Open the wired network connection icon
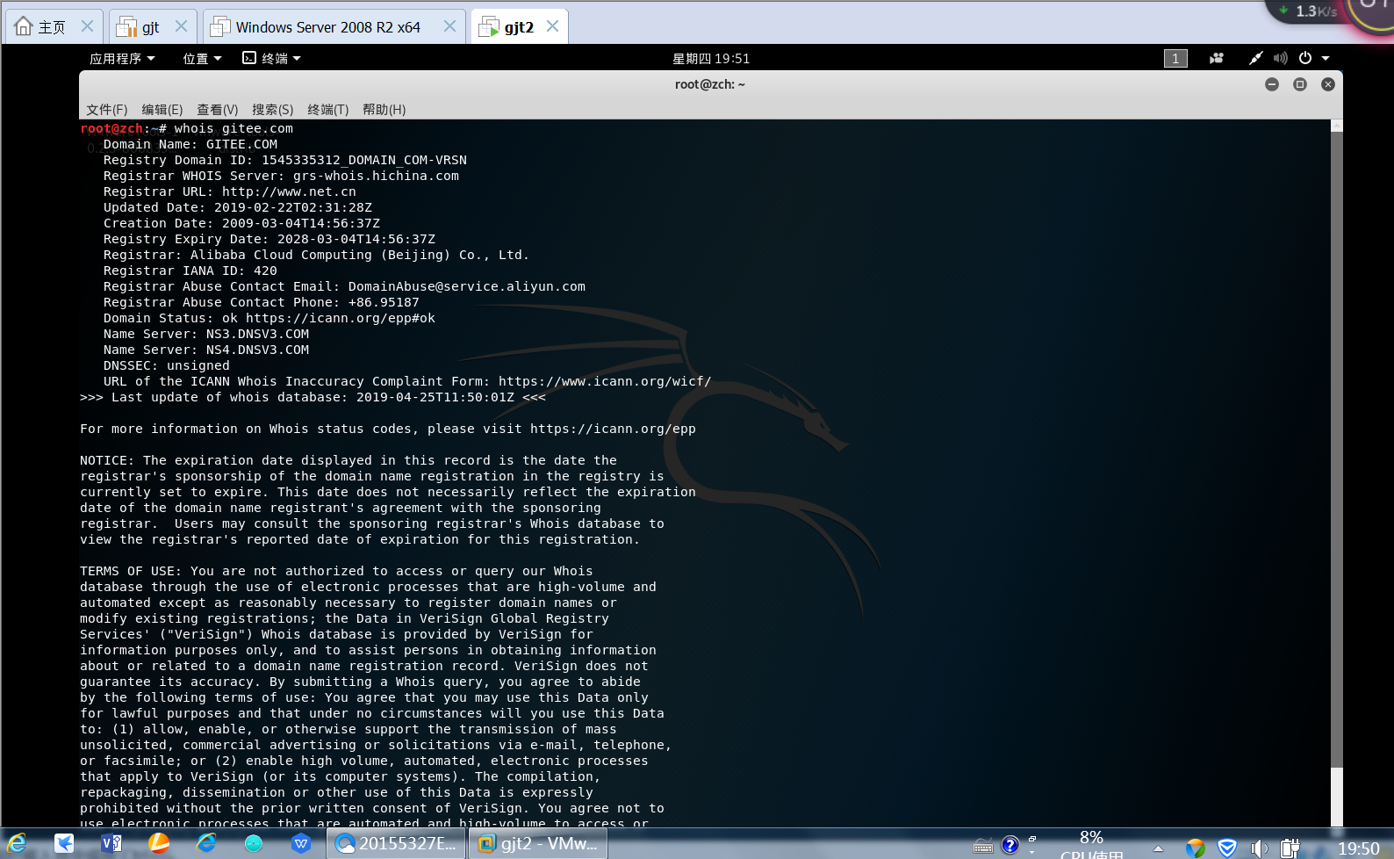 [x=1255, y=58]
